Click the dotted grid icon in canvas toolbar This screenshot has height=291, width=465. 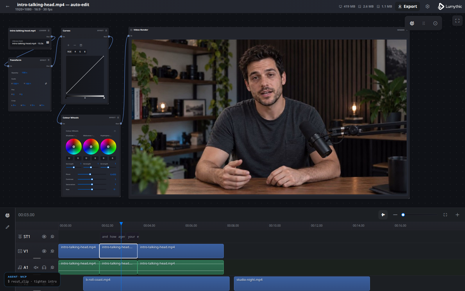click(x=423, y=23)
